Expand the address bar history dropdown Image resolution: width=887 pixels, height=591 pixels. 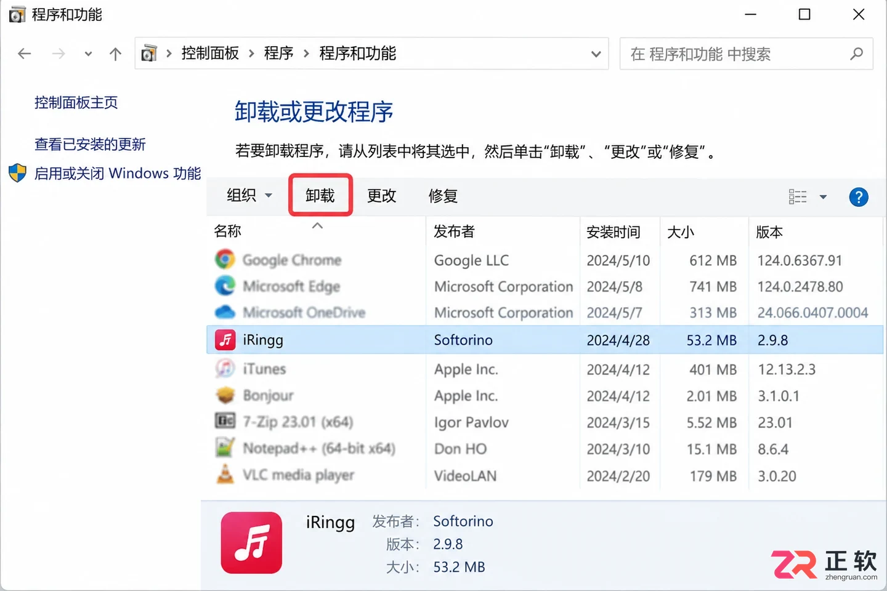point(596,54)
